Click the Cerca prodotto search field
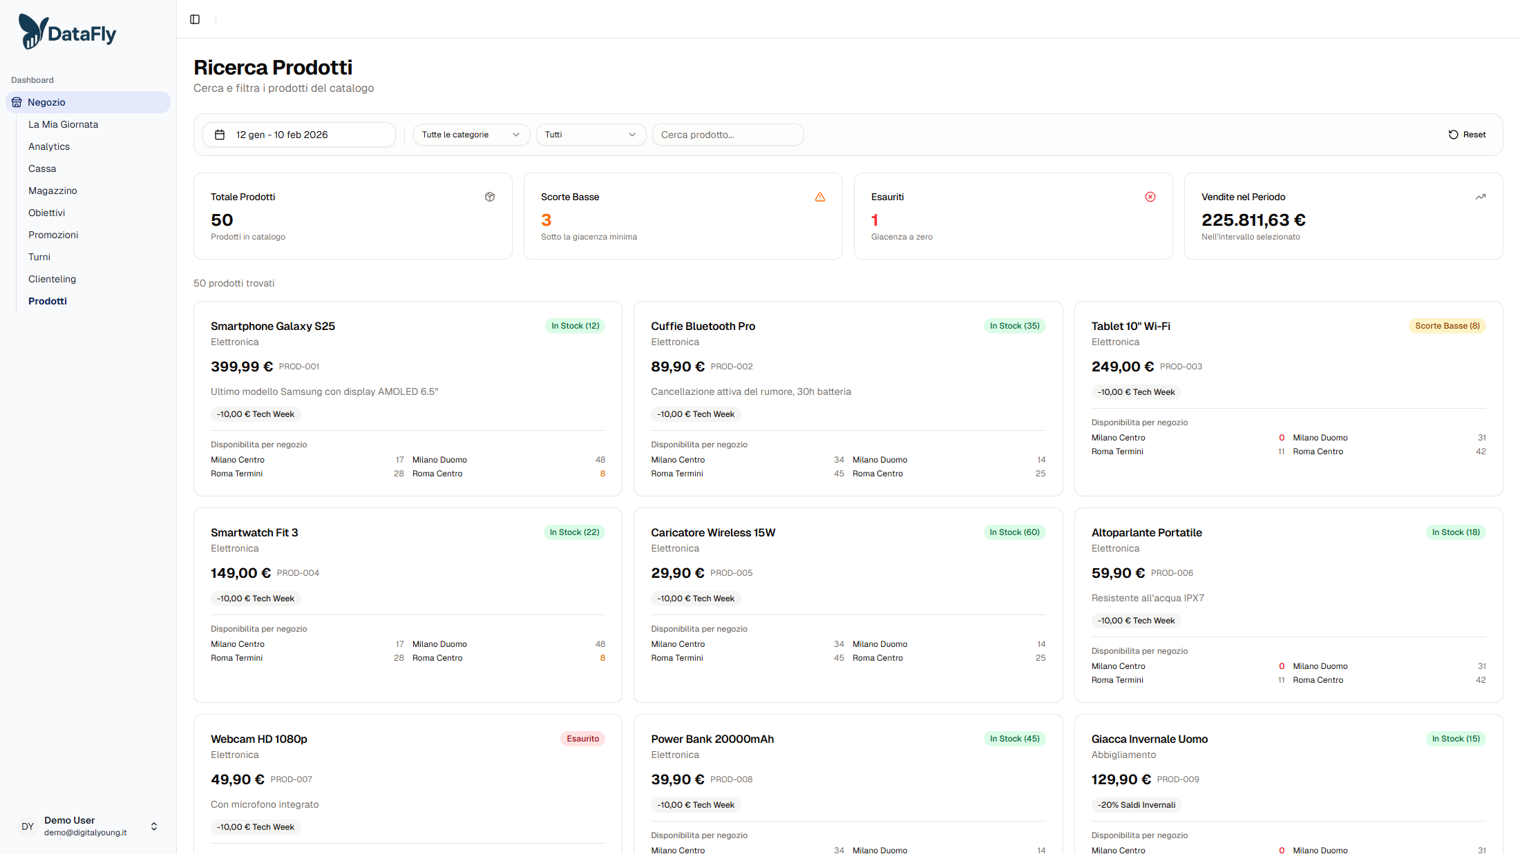The height and width of the screenshot is (854, 1520). pos(728,135)
